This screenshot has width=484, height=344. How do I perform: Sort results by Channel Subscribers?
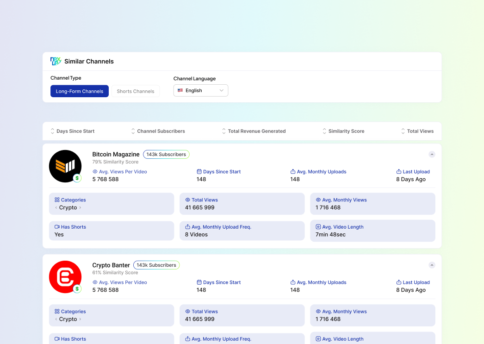(x=158, y=131)
